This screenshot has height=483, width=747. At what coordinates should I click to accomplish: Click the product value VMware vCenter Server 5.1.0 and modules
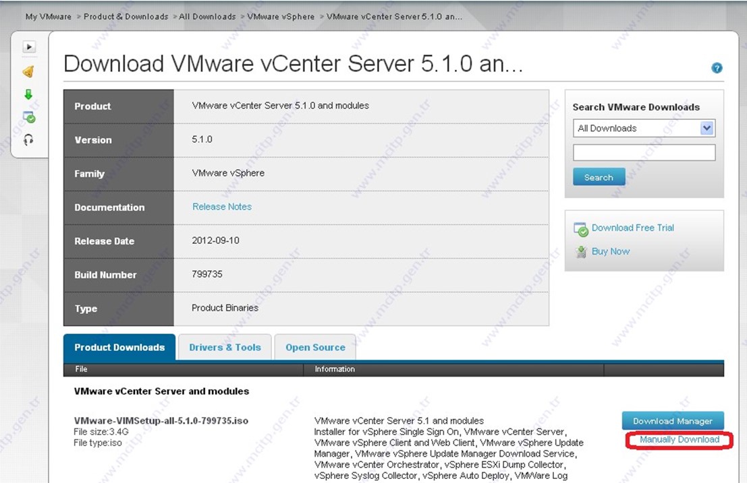click(x=280, y=106)
